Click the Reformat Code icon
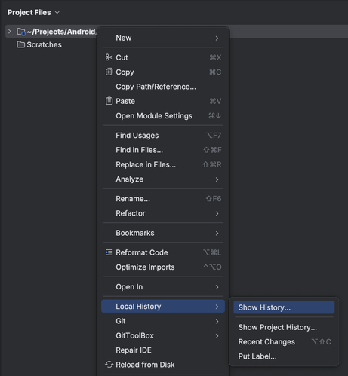 tap(109, 252)
